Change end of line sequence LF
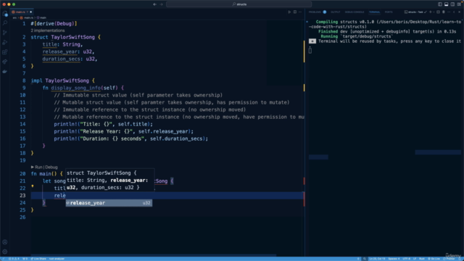 415,259
